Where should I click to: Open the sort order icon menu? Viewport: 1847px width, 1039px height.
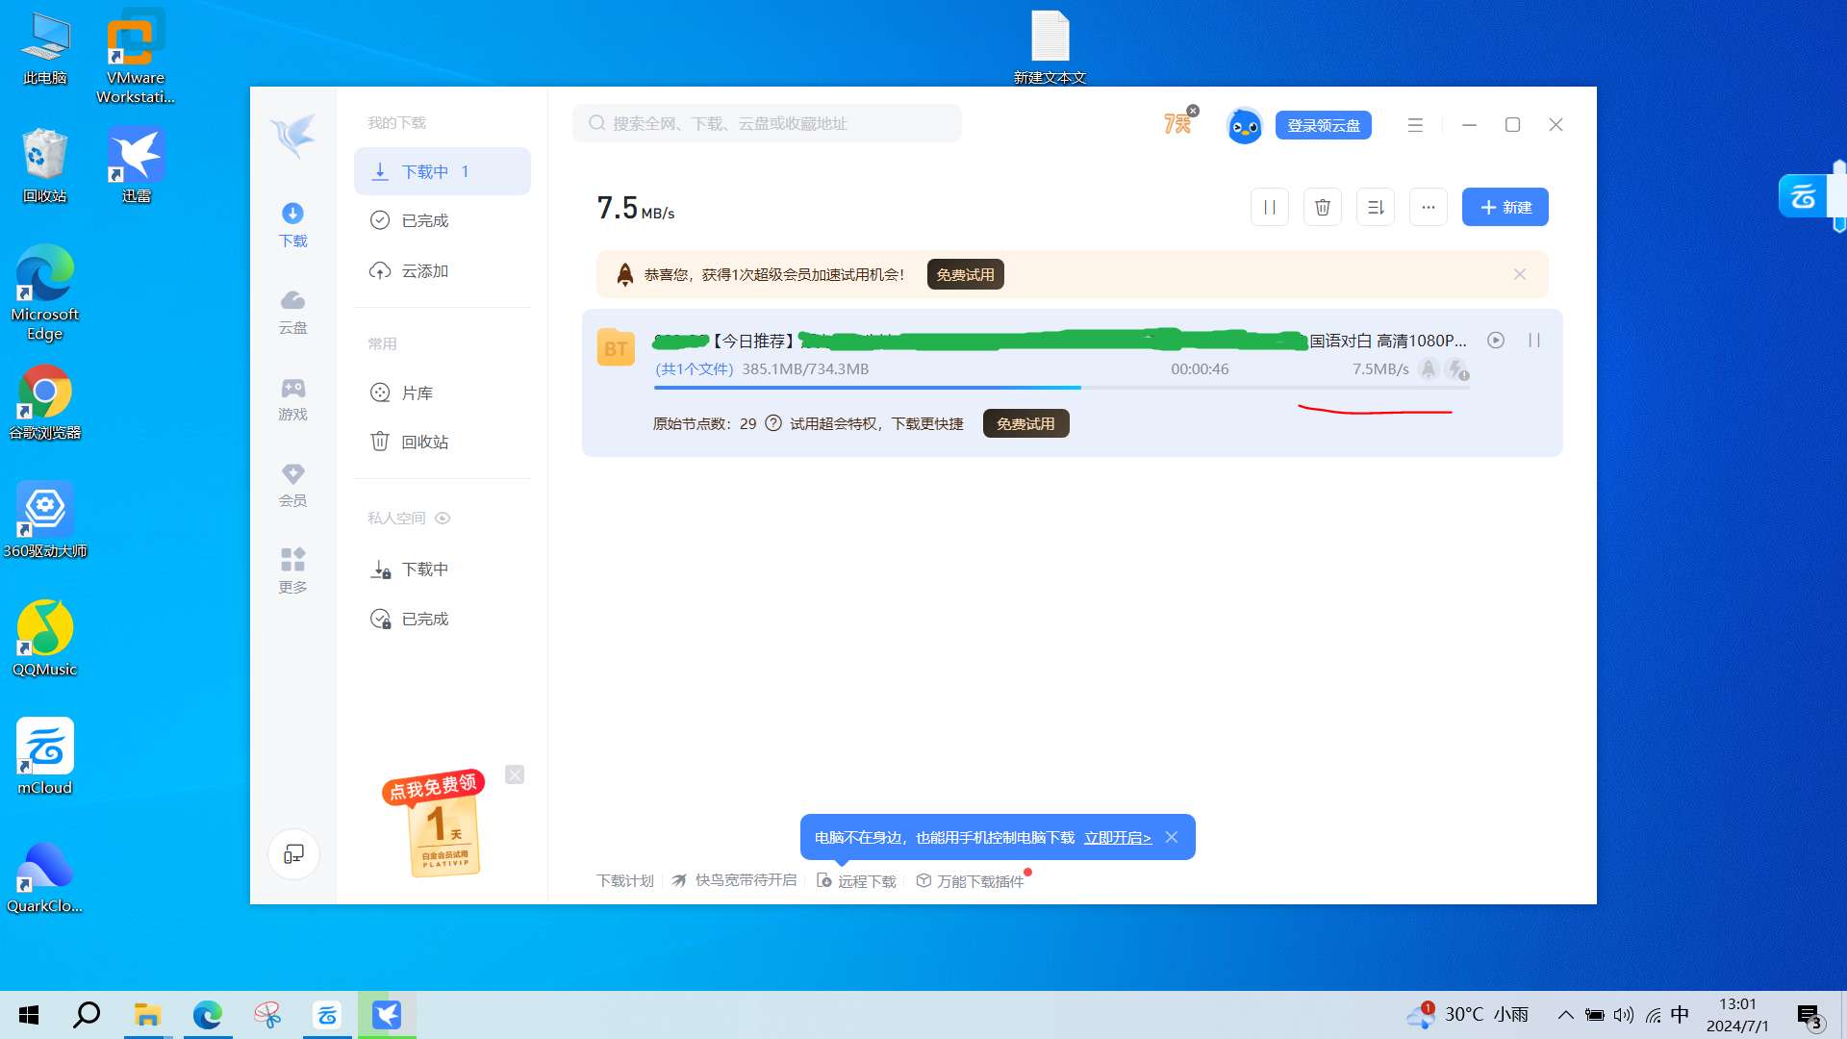[1375, 207]
